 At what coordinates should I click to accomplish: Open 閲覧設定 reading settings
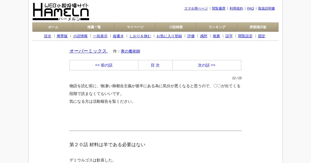[245, 36]
